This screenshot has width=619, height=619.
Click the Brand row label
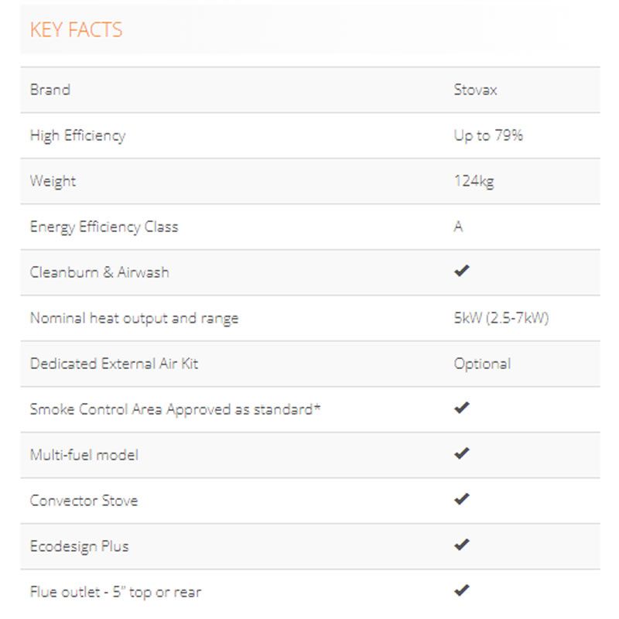click(x=50, y=90)
